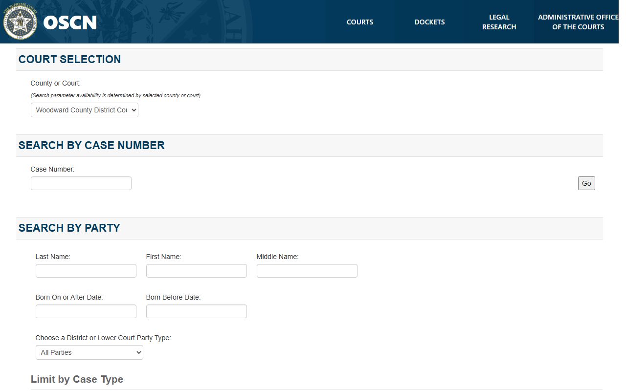
Task: Focus the Case Number text field
Action: 81,183
